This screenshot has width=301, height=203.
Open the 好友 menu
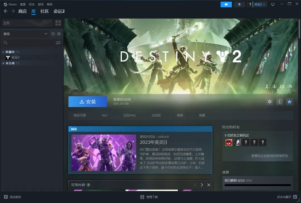pyautogui.click(x=32, y=4)
